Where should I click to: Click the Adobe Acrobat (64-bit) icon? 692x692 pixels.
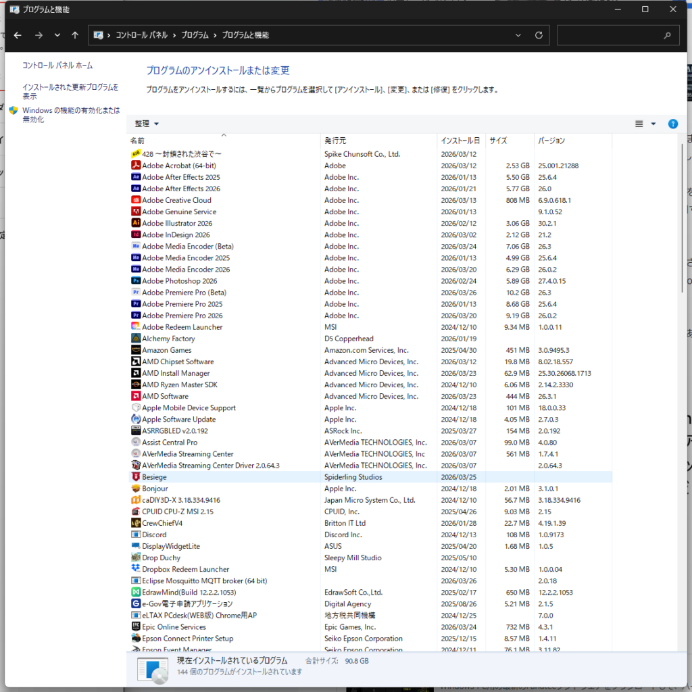(136, 166)
